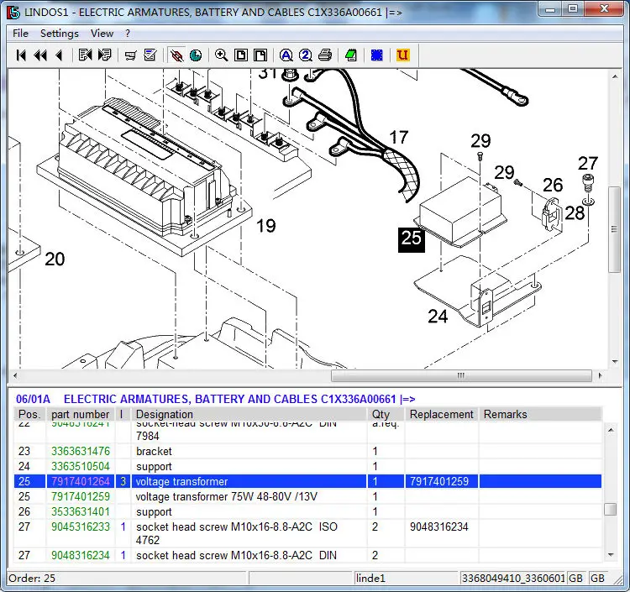Viewport: 630px width, 592px height.
Task: Click callout number 26 in the diagram
Action: coord(553,185)
